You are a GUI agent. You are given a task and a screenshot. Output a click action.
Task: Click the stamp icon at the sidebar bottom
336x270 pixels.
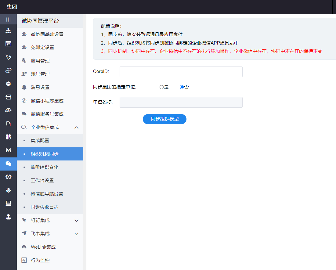click(x=8, y=217)
